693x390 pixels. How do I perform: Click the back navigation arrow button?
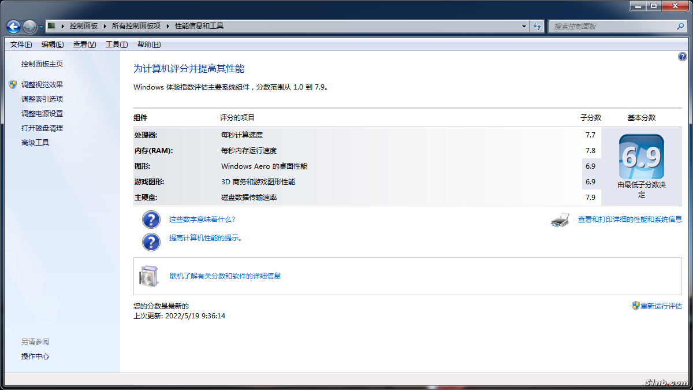click(x=13, y=27)
